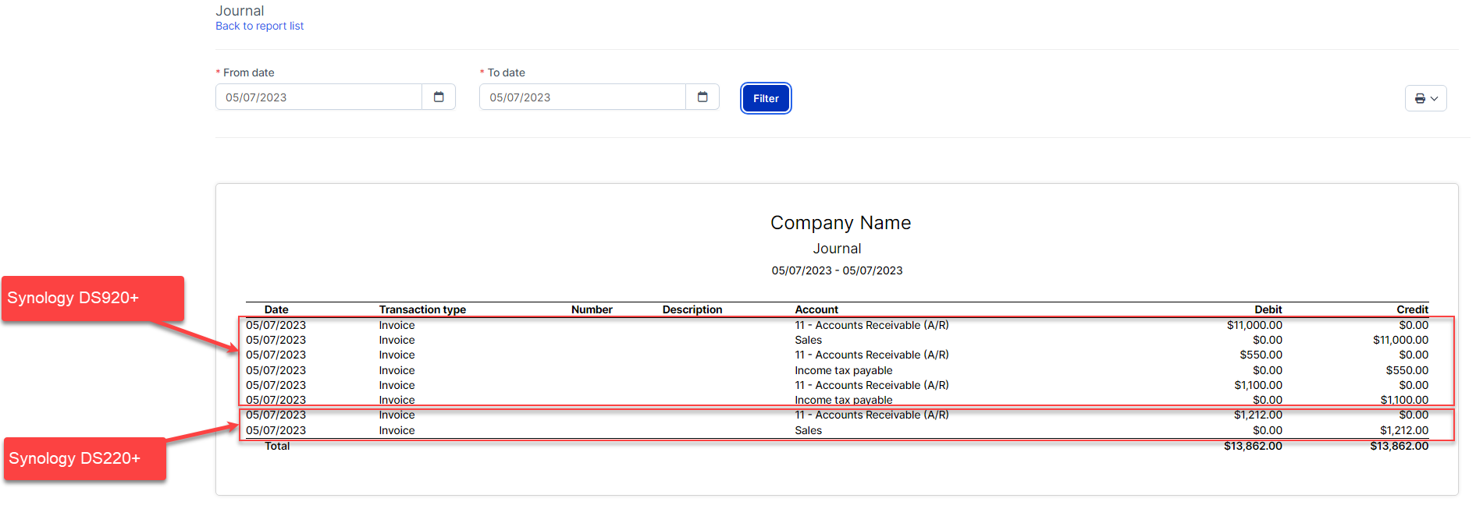This screenshot has width=1476, height=516.
Task: Go back to report list
Action: click(x=259, y=27)
